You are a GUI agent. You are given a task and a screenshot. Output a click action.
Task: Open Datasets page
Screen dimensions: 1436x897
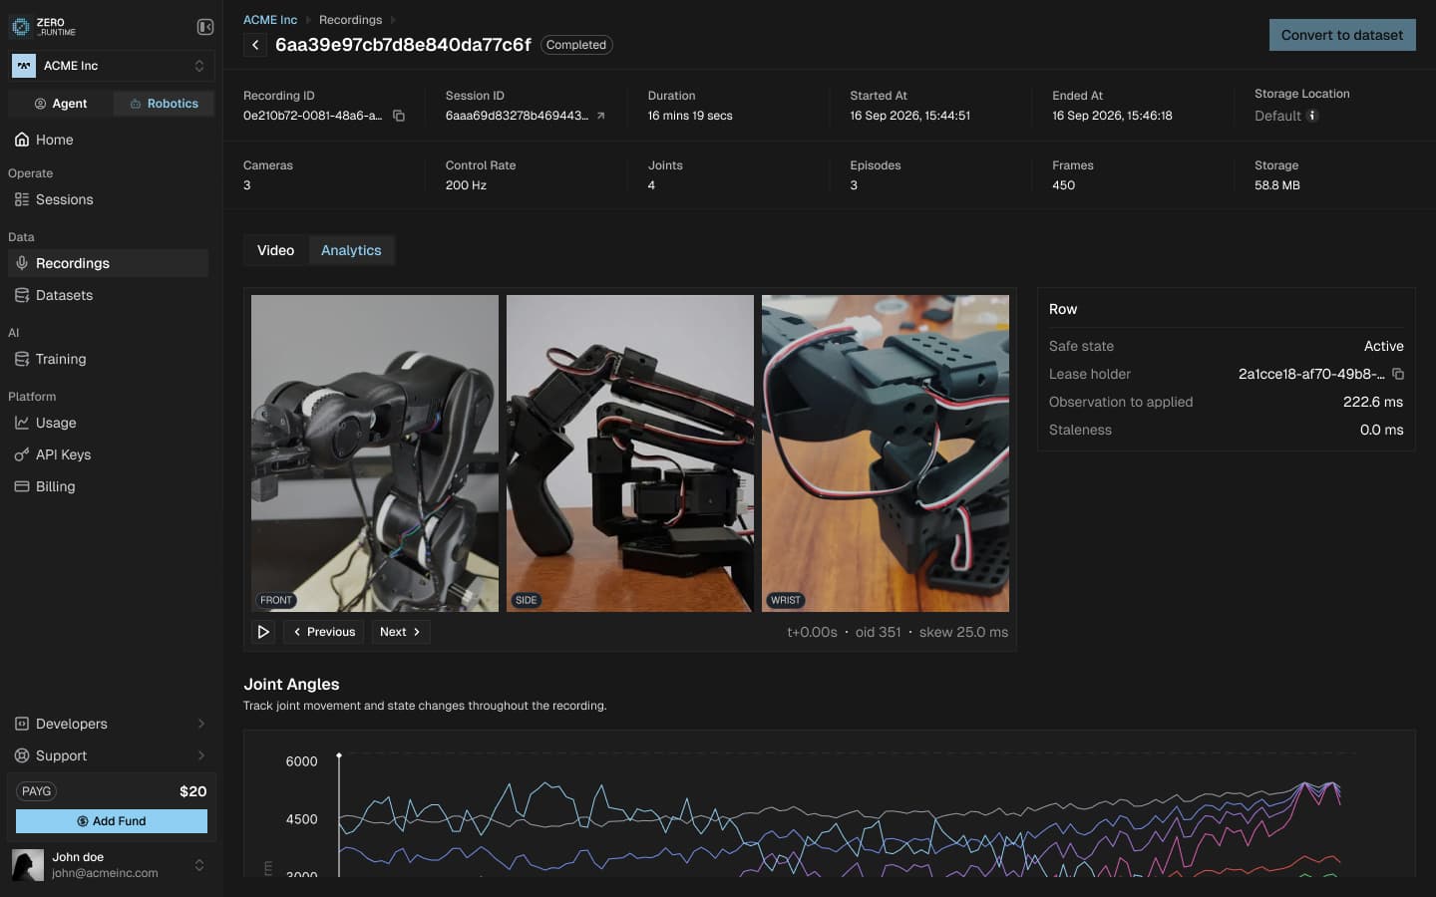[x=108, y=295]
